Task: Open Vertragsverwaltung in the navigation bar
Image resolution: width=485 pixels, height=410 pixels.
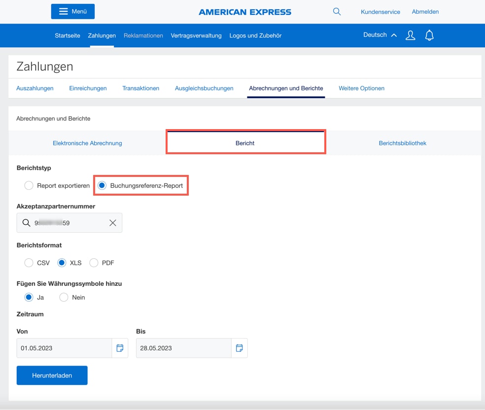Action: [196, 35]
